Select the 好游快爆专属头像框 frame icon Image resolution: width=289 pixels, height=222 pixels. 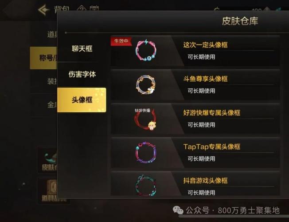click(145, 119)
